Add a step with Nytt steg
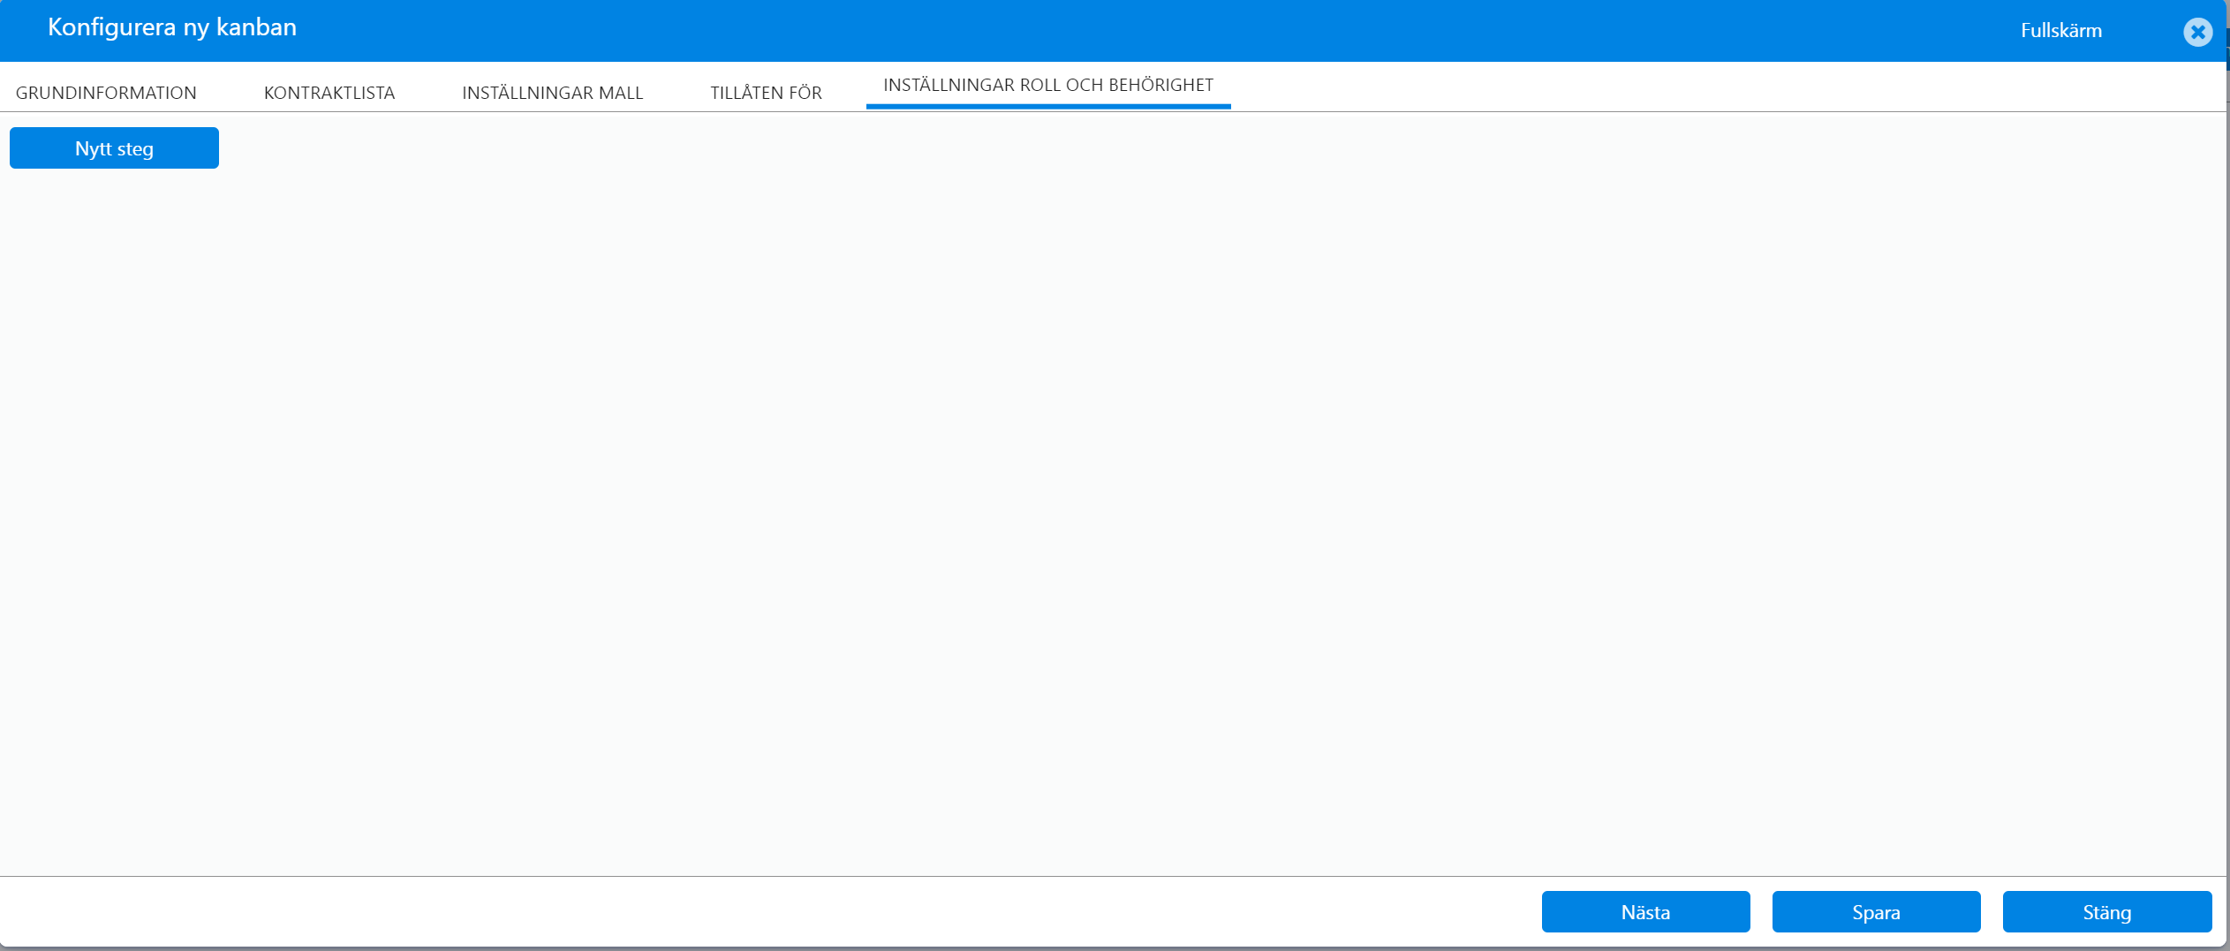The height and width of the screenshot is (951, 2230). pos(114,148)
